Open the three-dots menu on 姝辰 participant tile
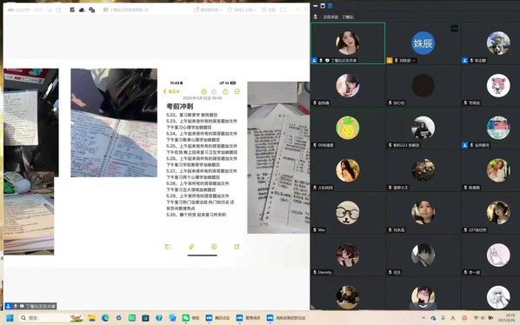520x325 pixels. (x=454, y=29)
